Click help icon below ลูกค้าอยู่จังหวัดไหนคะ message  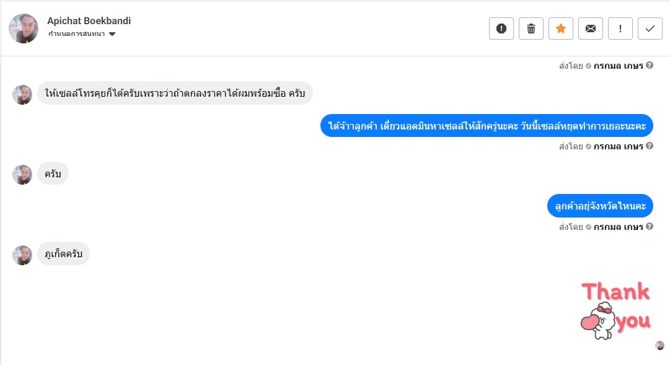tap(650, 227)
